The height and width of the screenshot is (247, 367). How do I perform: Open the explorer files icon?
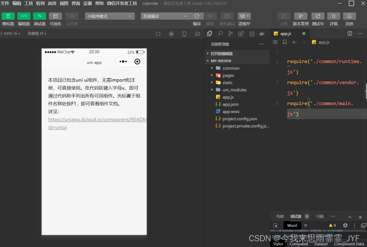[x=209, y=33]
